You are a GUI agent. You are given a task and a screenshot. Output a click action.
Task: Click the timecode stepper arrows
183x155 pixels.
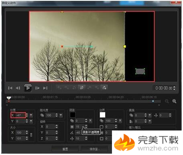coord(174,88)
